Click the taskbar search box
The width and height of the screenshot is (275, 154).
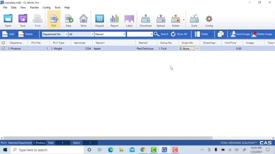[47, 150]
